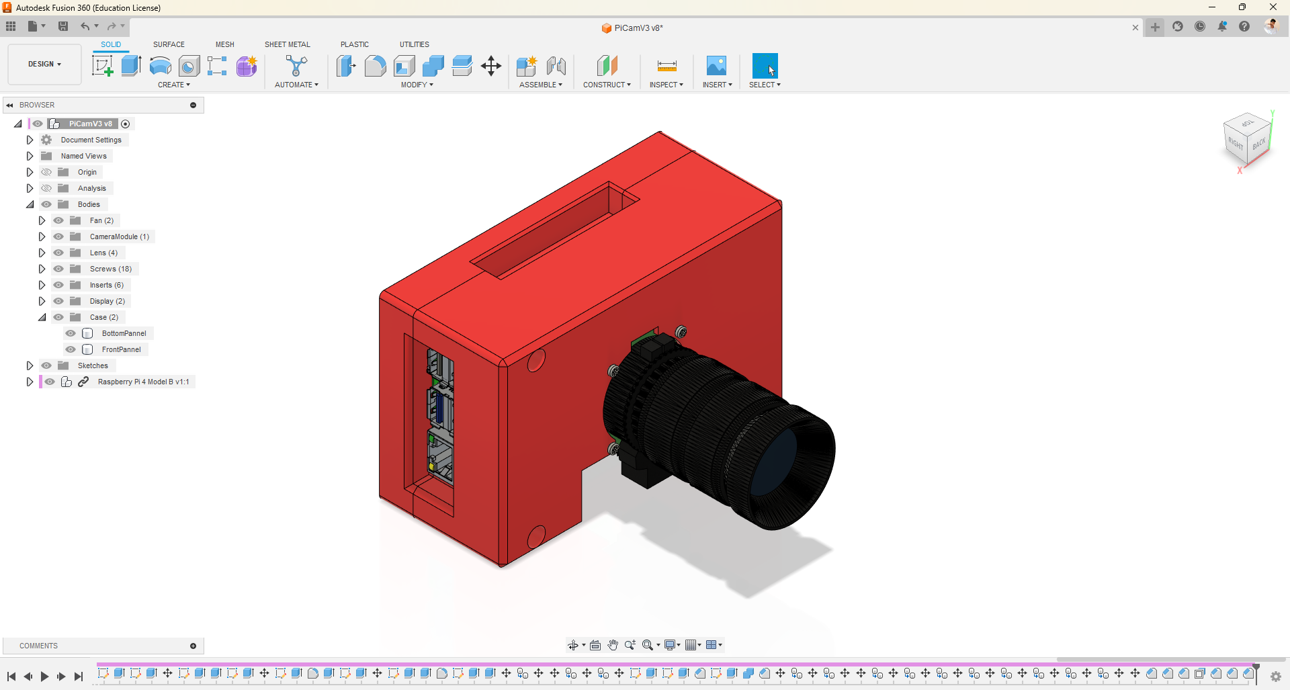Hide the Screws (18) group

58,269
